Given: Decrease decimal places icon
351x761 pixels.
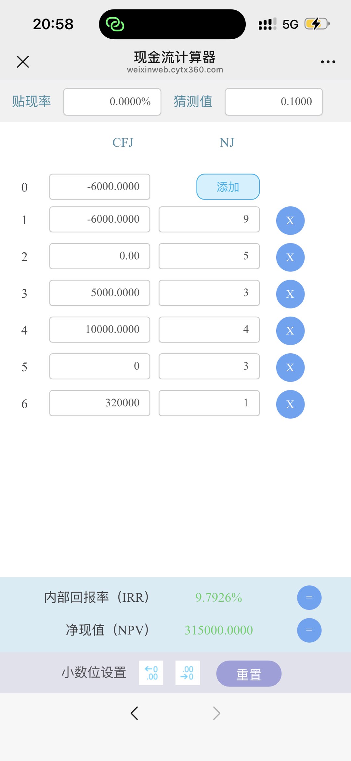Looking at the screenshot, I should (x=188, y=673).
